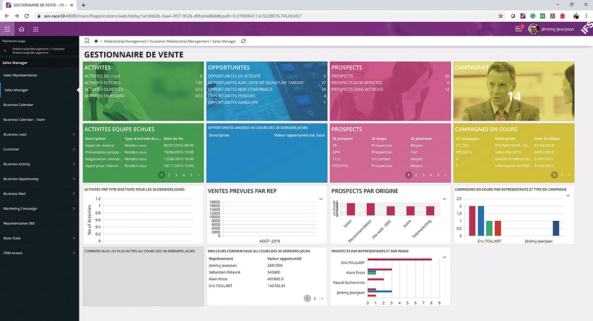
Task: Toggle the hamburger navigation menu
Action: [x=7, y=29]
